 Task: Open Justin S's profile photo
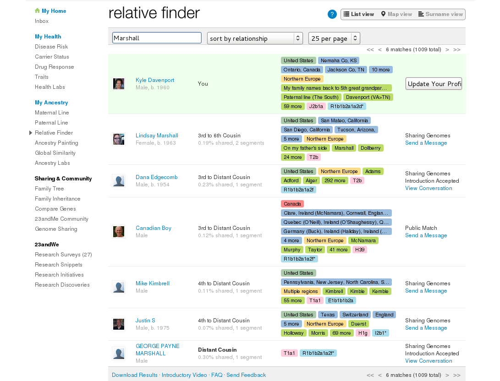(119, 324)
